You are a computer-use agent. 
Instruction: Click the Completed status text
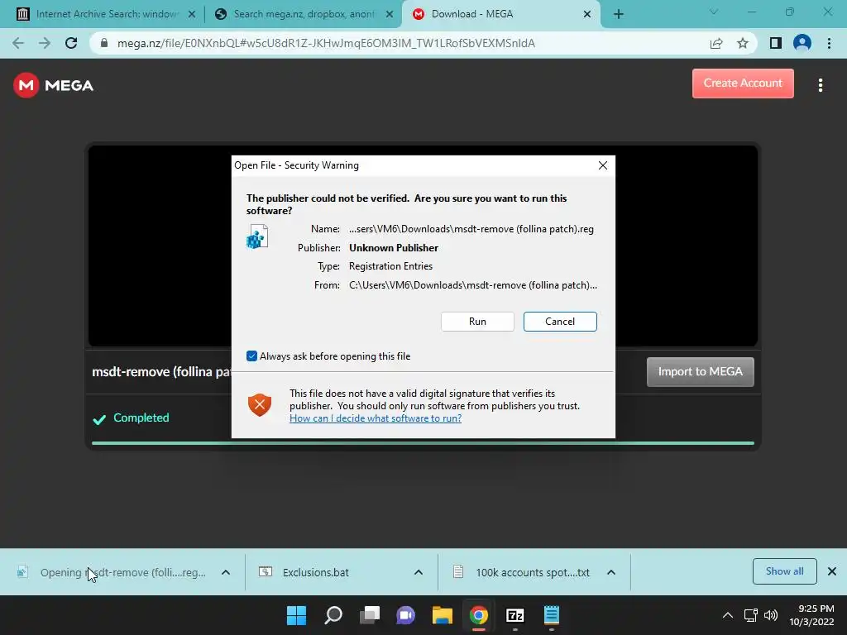pyautogui.click(x=141, y=418)
